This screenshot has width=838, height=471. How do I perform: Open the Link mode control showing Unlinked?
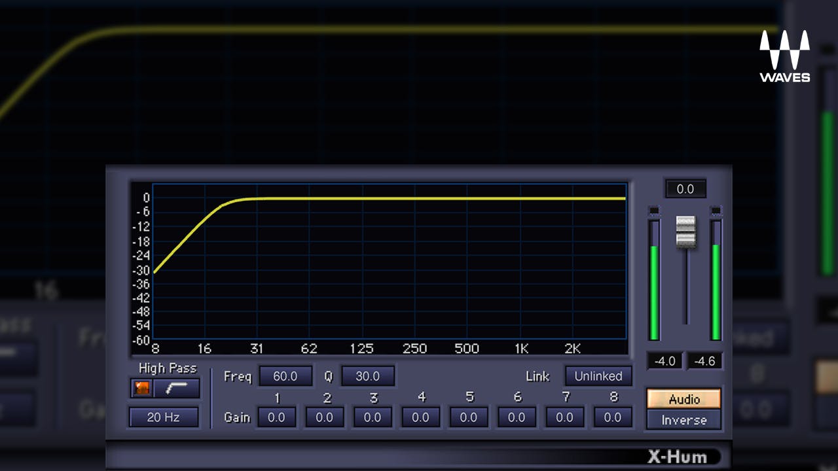point(598,376)
